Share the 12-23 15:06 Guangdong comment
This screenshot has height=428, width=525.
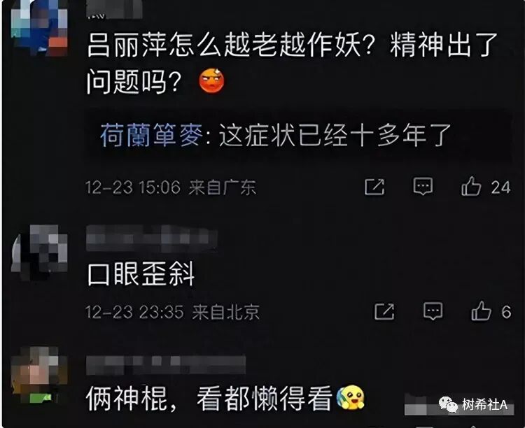[x=374, y=187]
